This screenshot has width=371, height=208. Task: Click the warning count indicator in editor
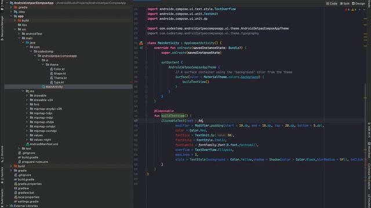[x=354, y=10]
